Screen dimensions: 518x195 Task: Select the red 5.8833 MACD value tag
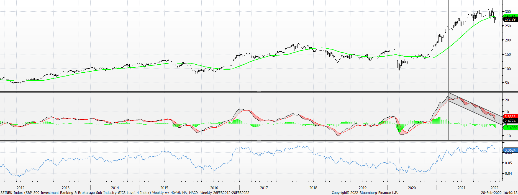[510, 117]
